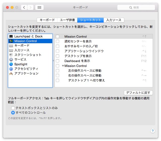Enable the デスクトップを表示 checkbox
The image size is (161, 141).
coord(58,56)
